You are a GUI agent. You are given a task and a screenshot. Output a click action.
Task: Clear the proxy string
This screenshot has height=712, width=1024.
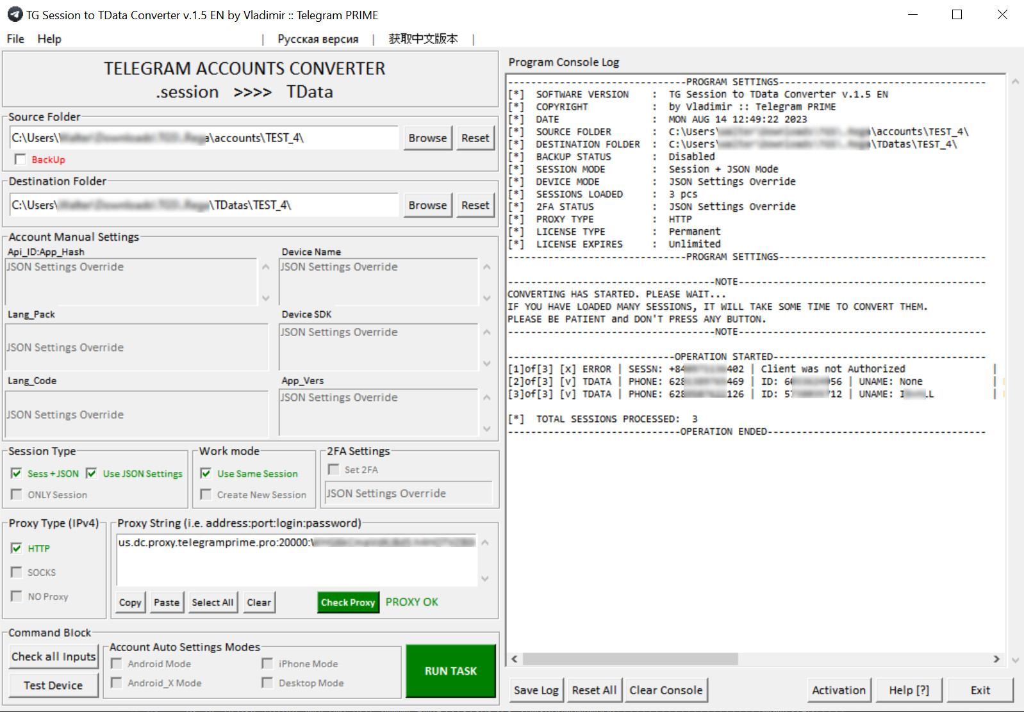[259, 603]
